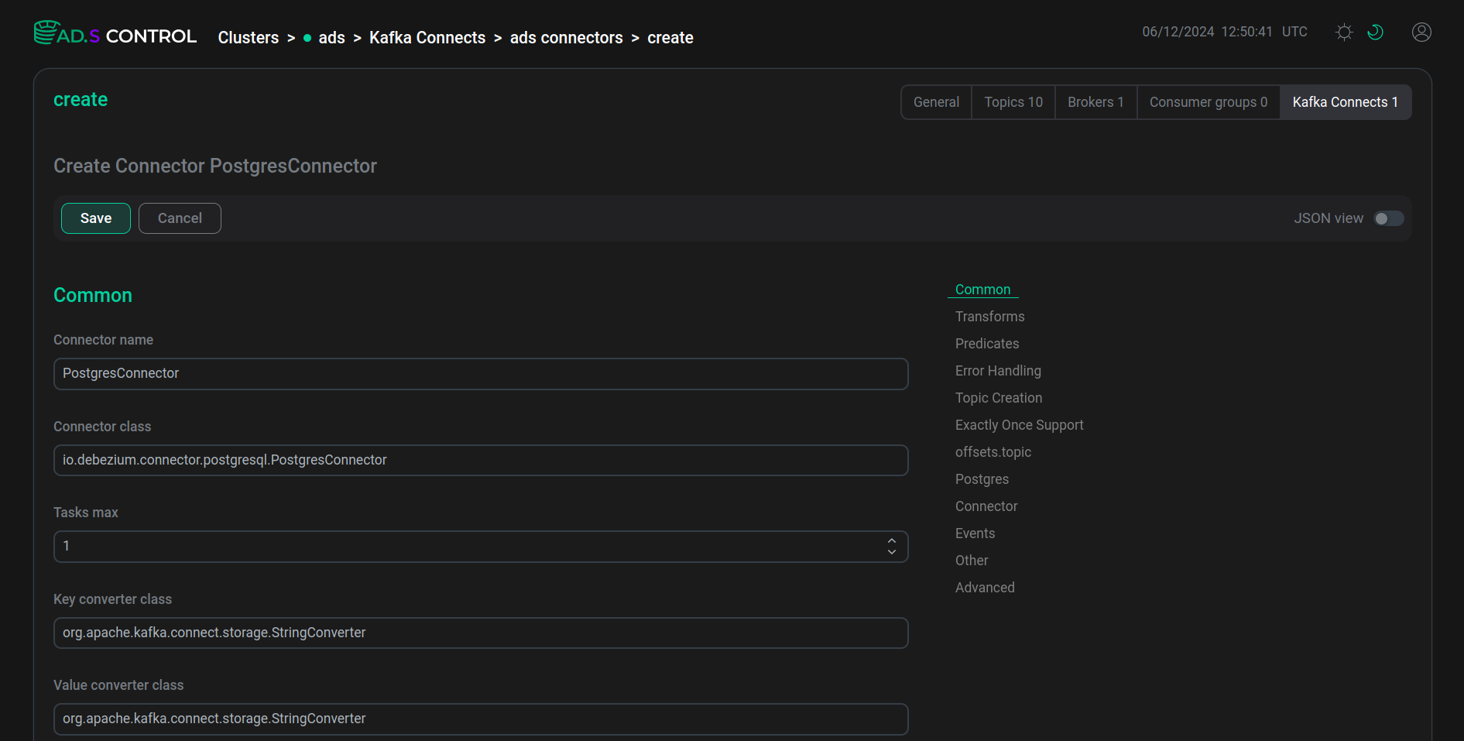Cancel connector creation
This screenshot has height=741, width=1464.
coord(180,218)
